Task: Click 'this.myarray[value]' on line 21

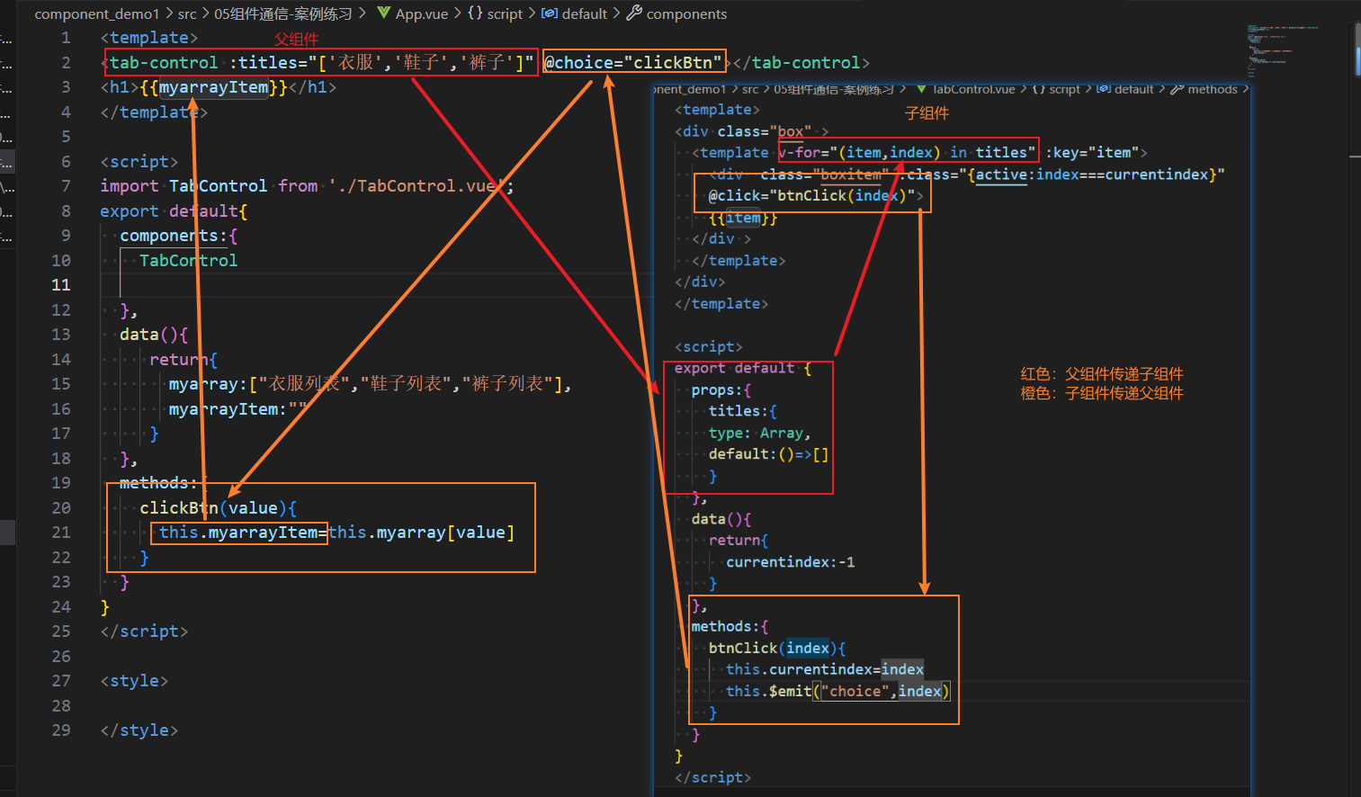Action: point(422,533)
